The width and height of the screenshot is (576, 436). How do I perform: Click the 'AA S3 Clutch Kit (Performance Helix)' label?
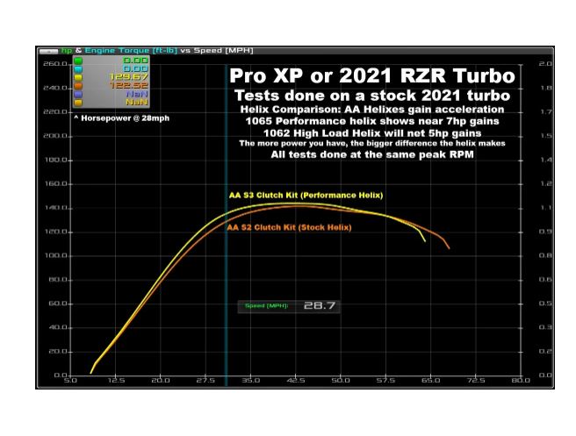pos(306,194)
